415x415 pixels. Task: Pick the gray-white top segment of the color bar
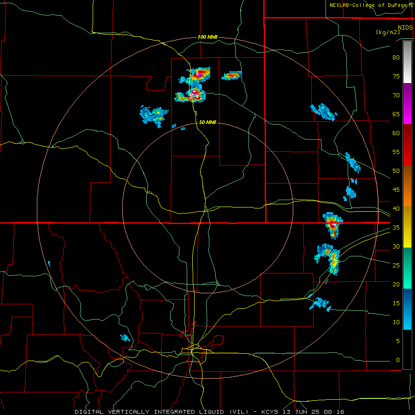pos(407,62)
